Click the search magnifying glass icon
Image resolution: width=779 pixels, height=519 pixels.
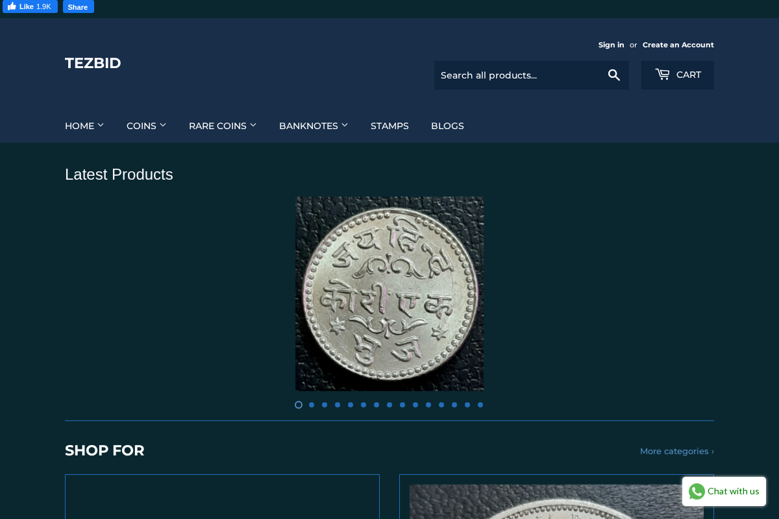(614, 75)
